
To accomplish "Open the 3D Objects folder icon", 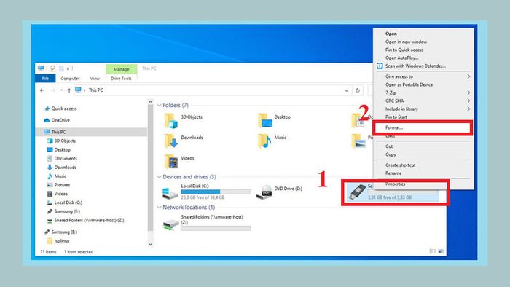I will click(170, 121).
